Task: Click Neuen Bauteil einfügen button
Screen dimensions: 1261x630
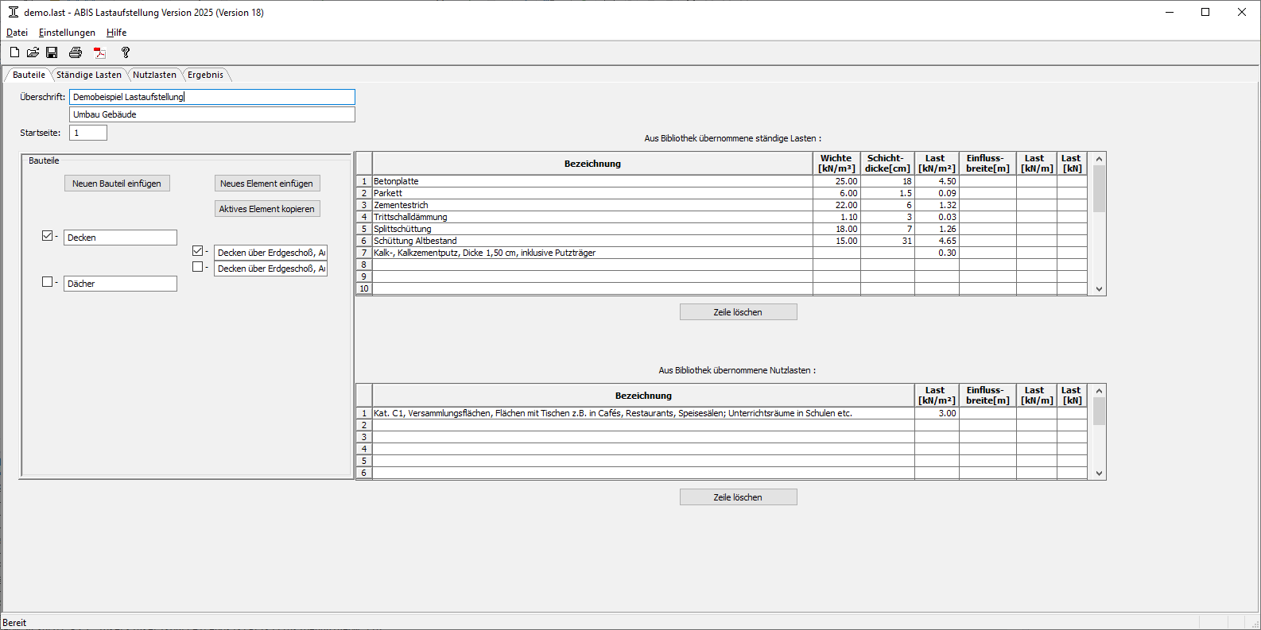Action: (117, 184)
